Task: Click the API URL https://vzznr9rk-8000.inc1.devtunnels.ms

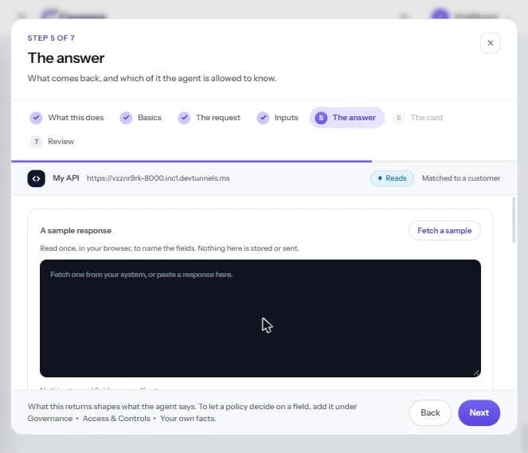Action: click(158, 178)
